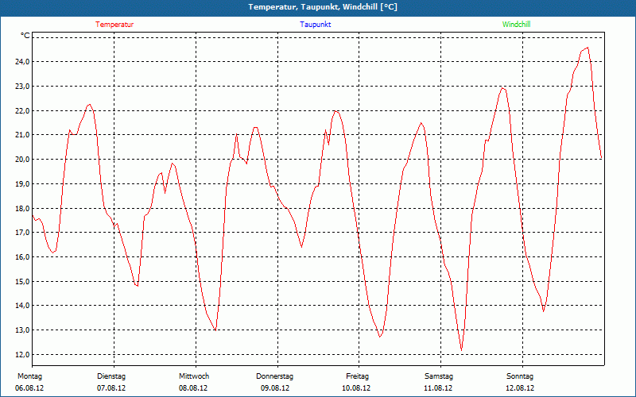
Task: Click the 13,0 y-axis value
Action: tap(22, 330)
